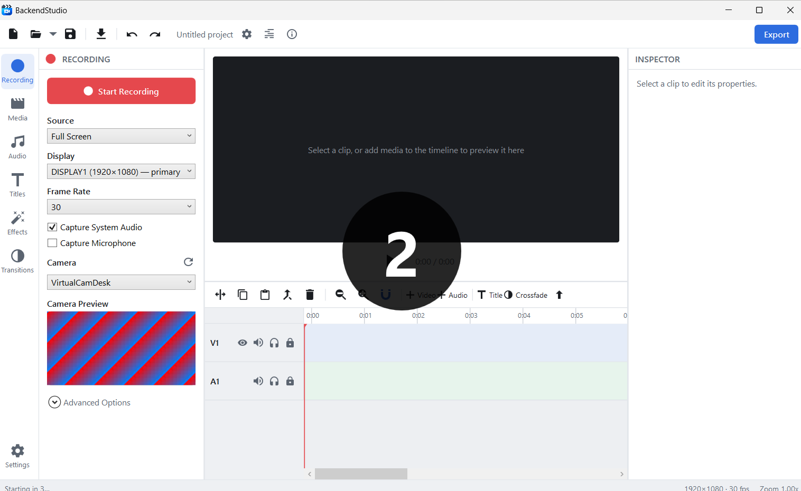Viewport: 801px width, 491px height.
Task: Click "Select a clip to edit its properties." text
Action: pyautogui.click(x=696, y=83)
